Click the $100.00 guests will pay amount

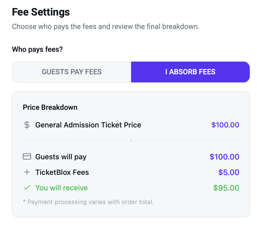[x=224, y=157]
